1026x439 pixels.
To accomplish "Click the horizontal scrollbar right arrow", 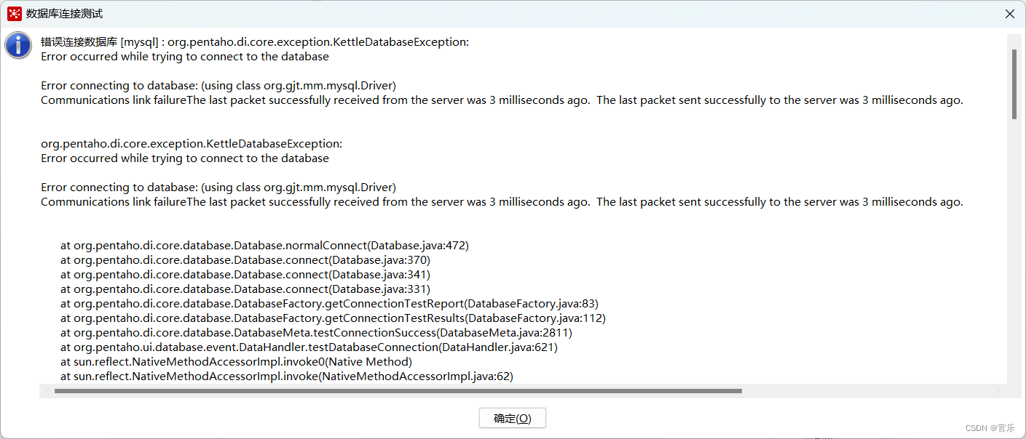I will pyautogui.click(x=999, y=391).
